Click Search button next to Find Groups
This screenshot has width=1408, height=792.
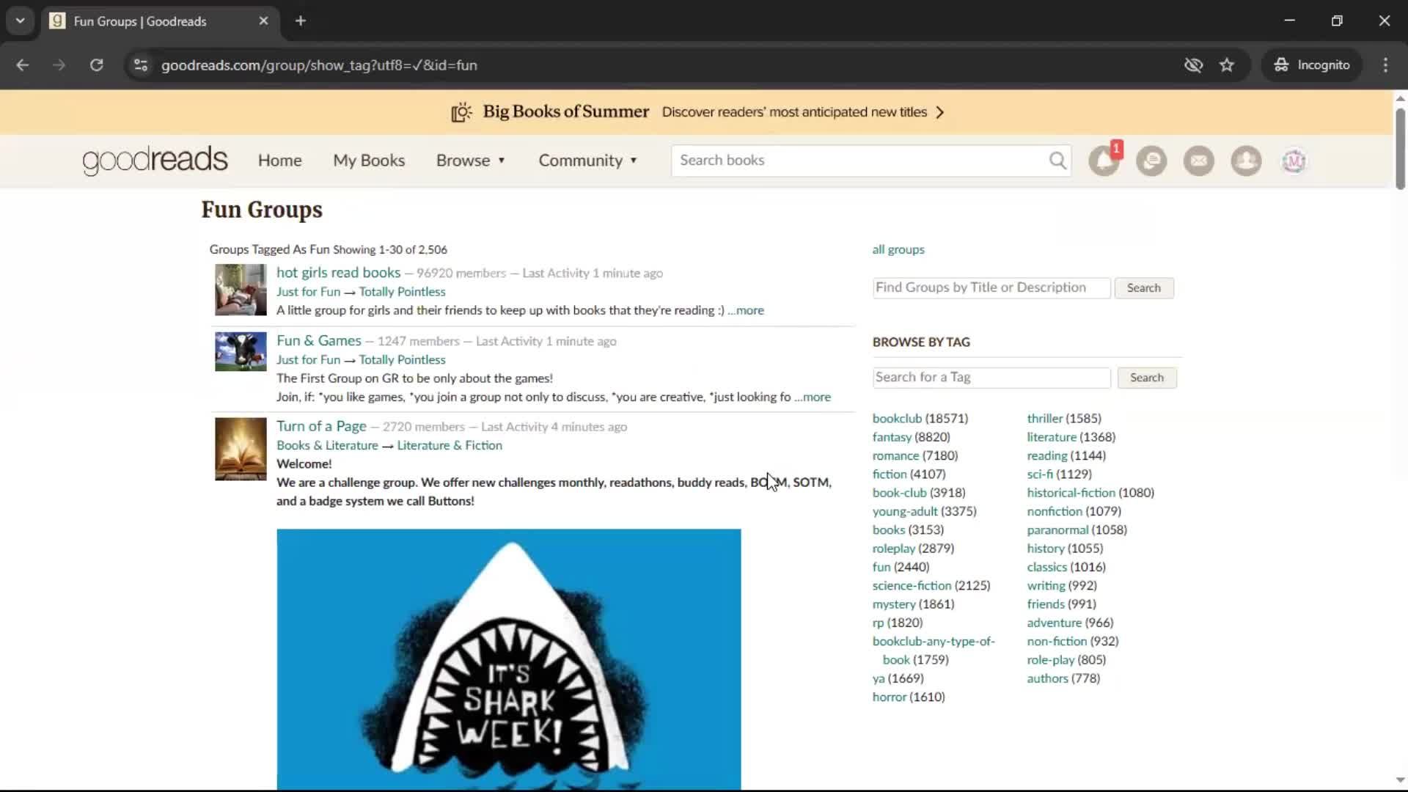1143,288
